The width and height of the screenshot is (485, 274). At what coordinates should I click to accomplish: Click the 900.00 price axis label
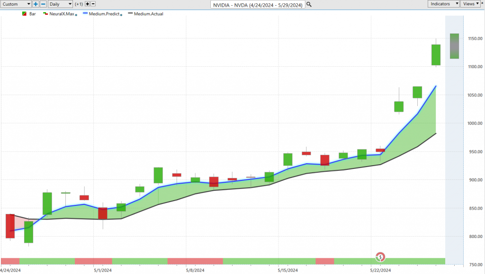click(x=475, y=180)
